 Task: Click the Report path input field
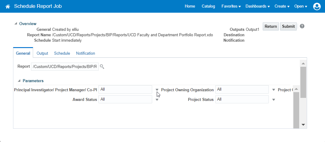coord(65,67)
